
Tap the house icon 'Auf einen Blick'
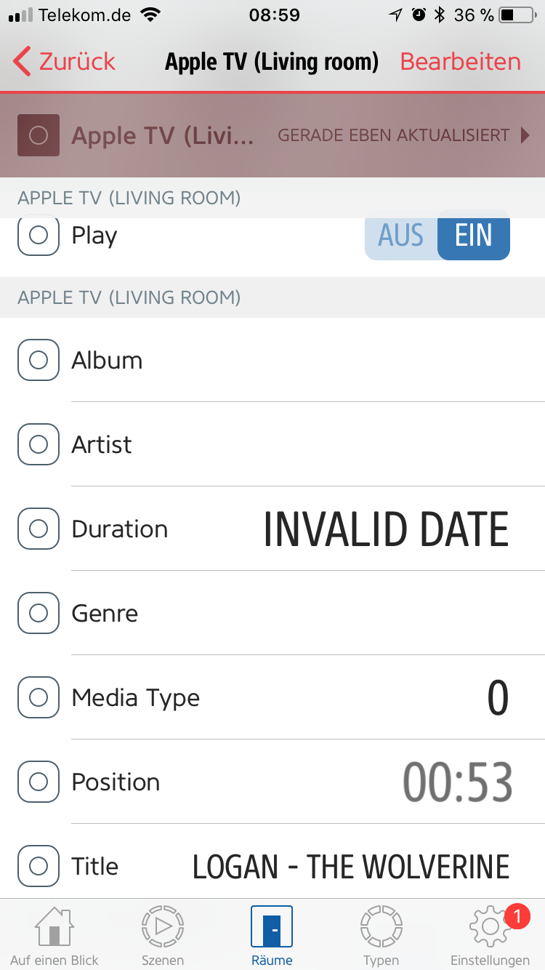(54, 927)
